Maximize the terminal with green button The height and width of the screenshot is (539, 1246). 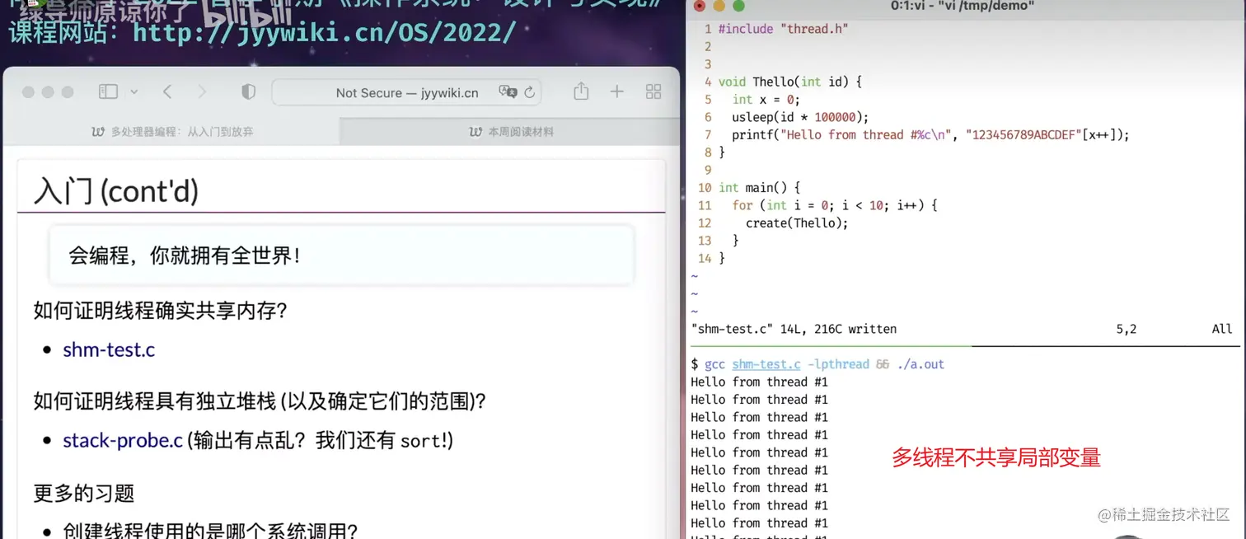click(x=738, y=6)
